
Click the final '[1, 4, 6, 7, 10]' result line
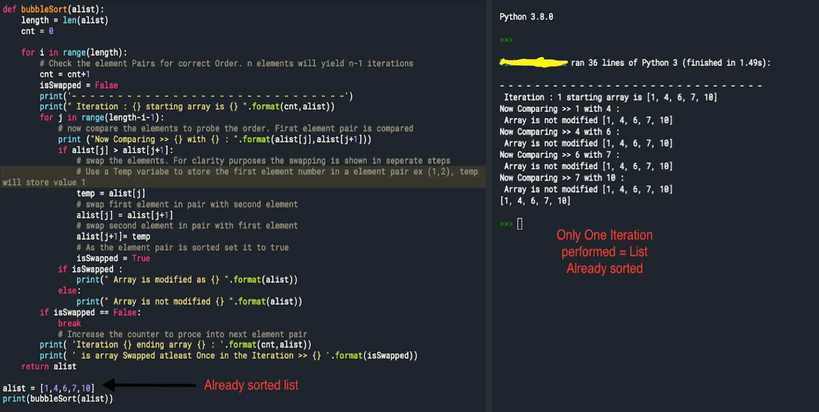pyautogui.click(x=535, y=201)
